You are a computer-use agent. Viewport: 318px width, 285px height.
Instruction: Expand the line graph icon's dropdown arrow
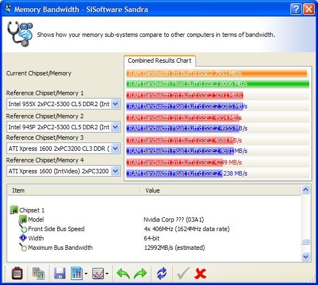(x=107, y=273)
